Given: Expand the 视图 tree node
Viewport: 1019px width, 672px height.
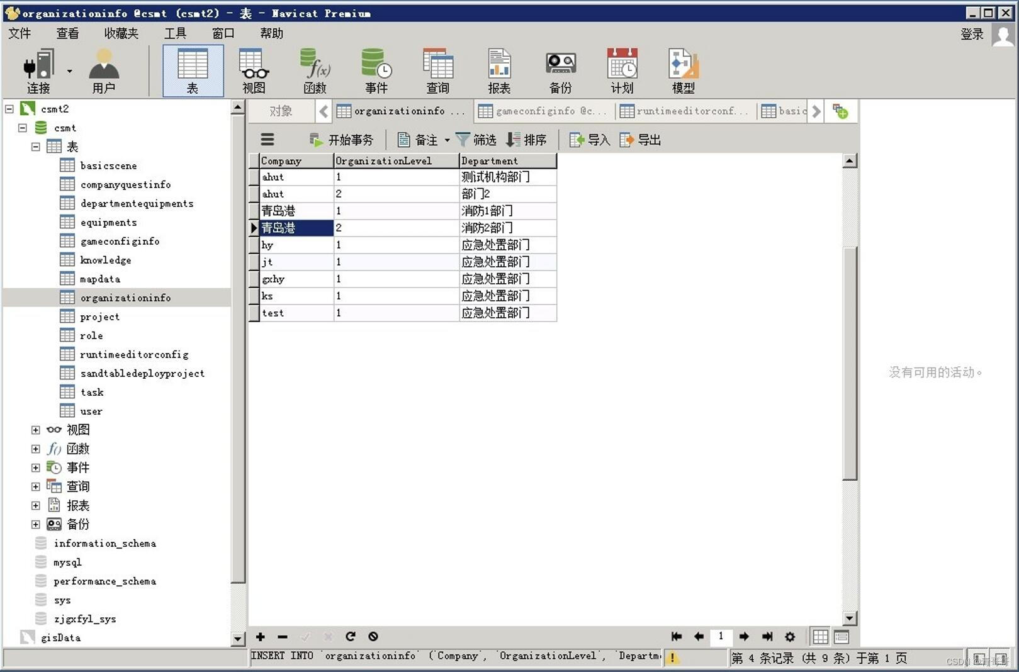Looking at the screenshot, I should [36, 430].
